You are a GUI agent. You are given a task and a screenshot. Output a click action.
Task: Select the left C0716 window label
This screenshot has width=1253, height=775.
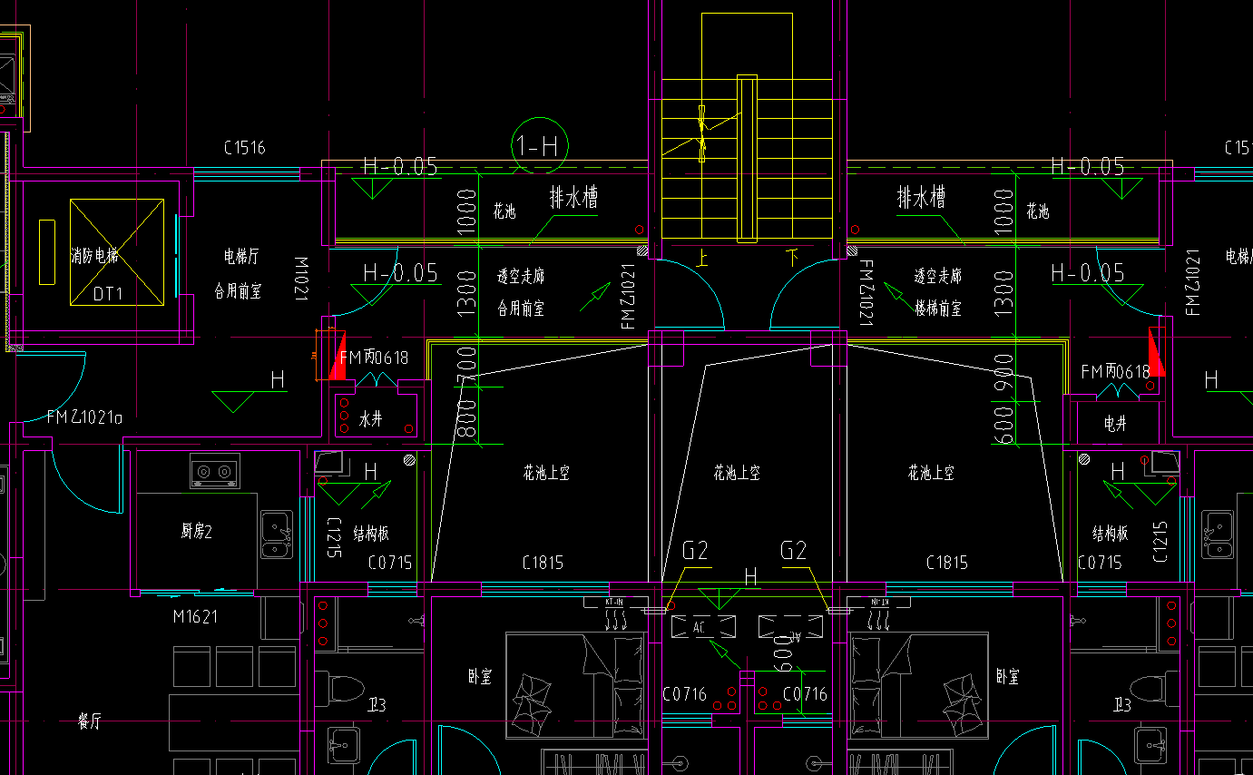point(684,694)
